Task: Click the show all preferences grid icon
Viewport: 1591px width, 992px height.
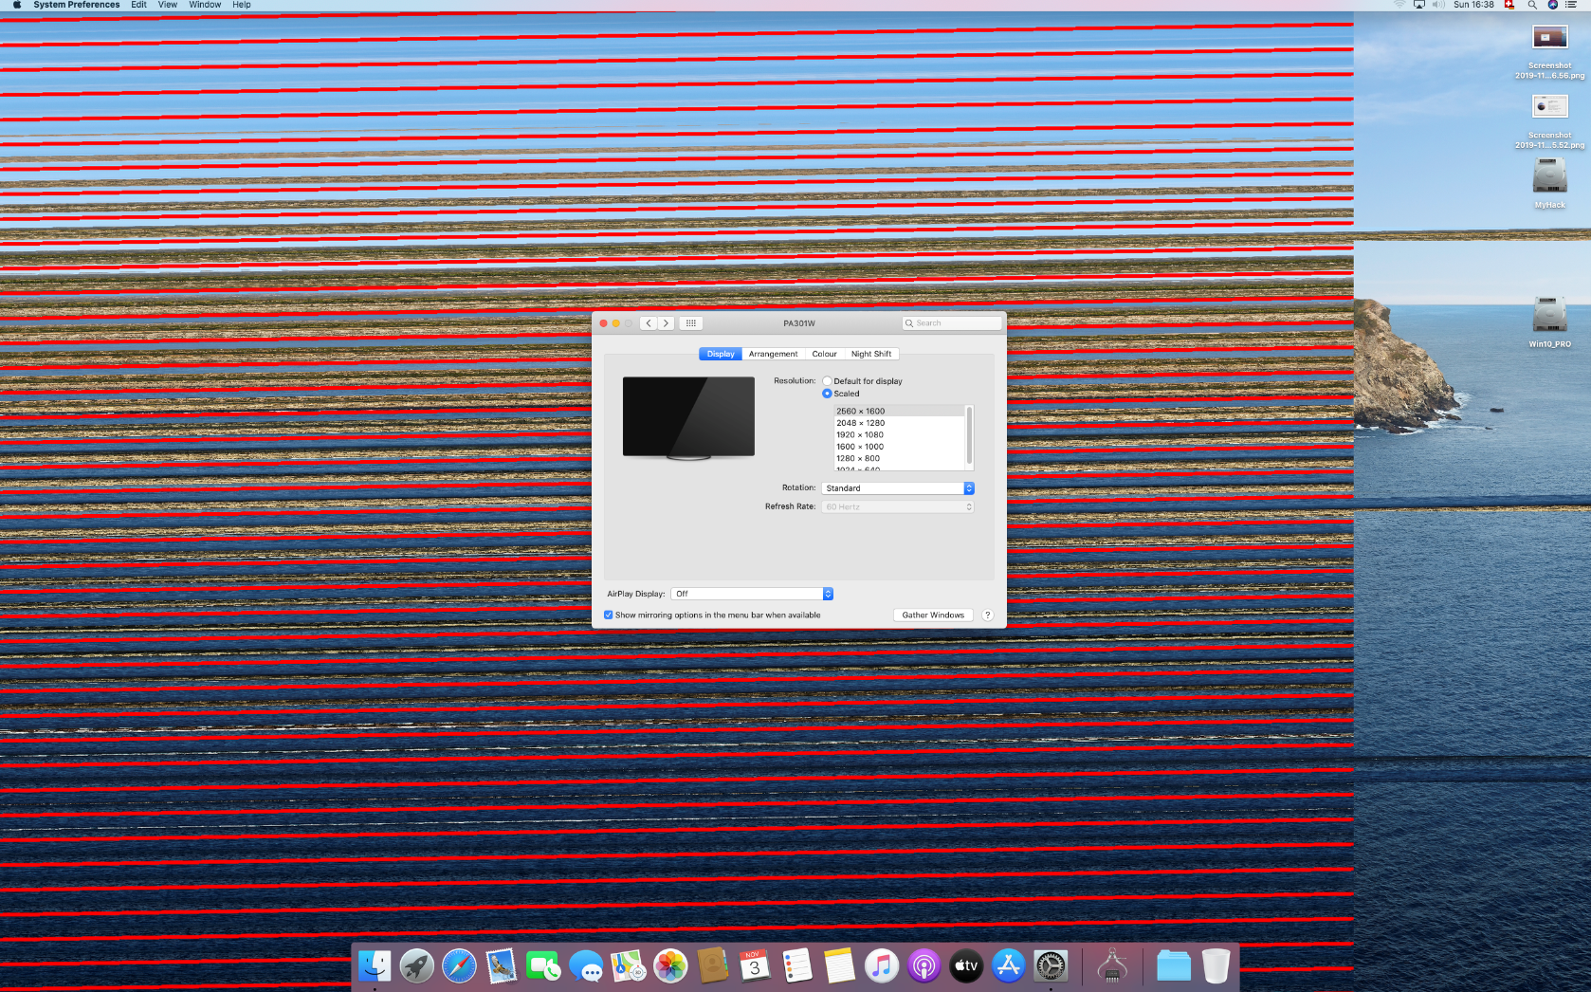Action: point(691,323)
